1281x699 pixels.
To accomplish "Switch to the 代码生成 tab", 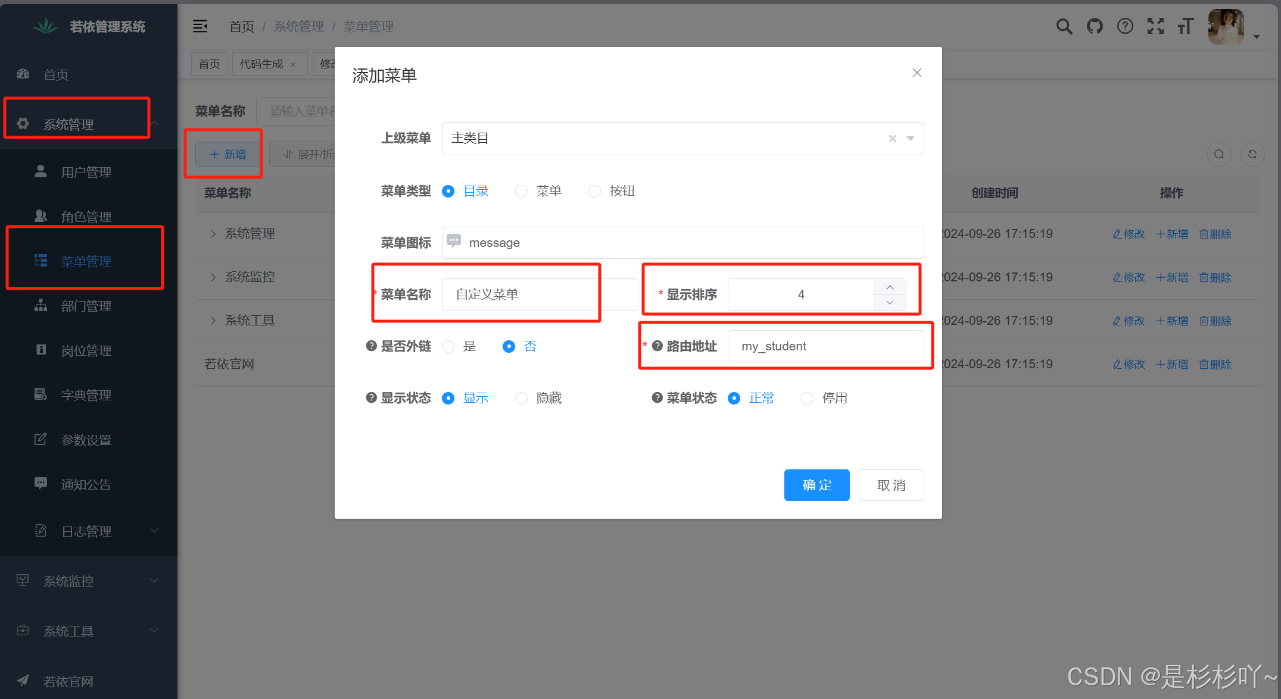I will (x=261, y=64).
